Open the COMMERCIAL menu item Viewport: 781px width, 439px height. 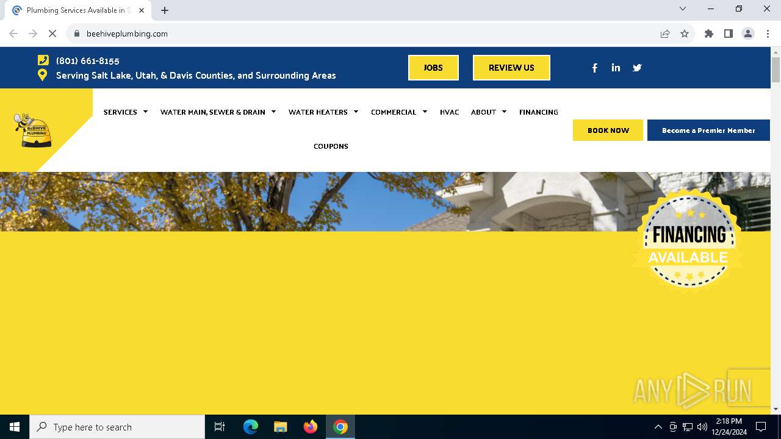coord(394,112)
